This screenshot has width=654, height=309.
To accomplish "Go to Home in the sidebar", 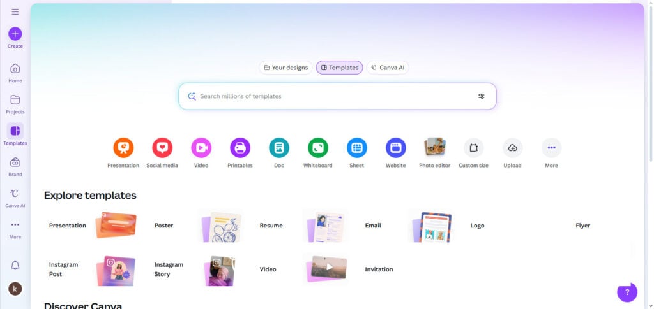I will [15, 73].
